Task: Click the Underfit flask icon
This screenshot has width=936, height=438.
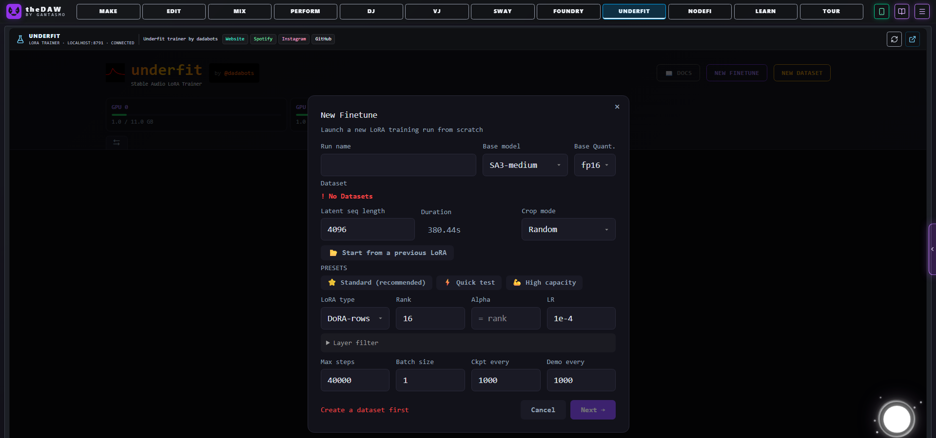Action: click(x=20, y=39)
